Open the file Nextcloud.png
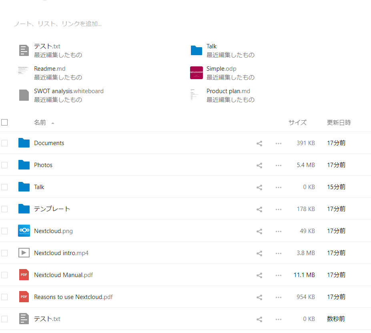 tap(53, 231)
